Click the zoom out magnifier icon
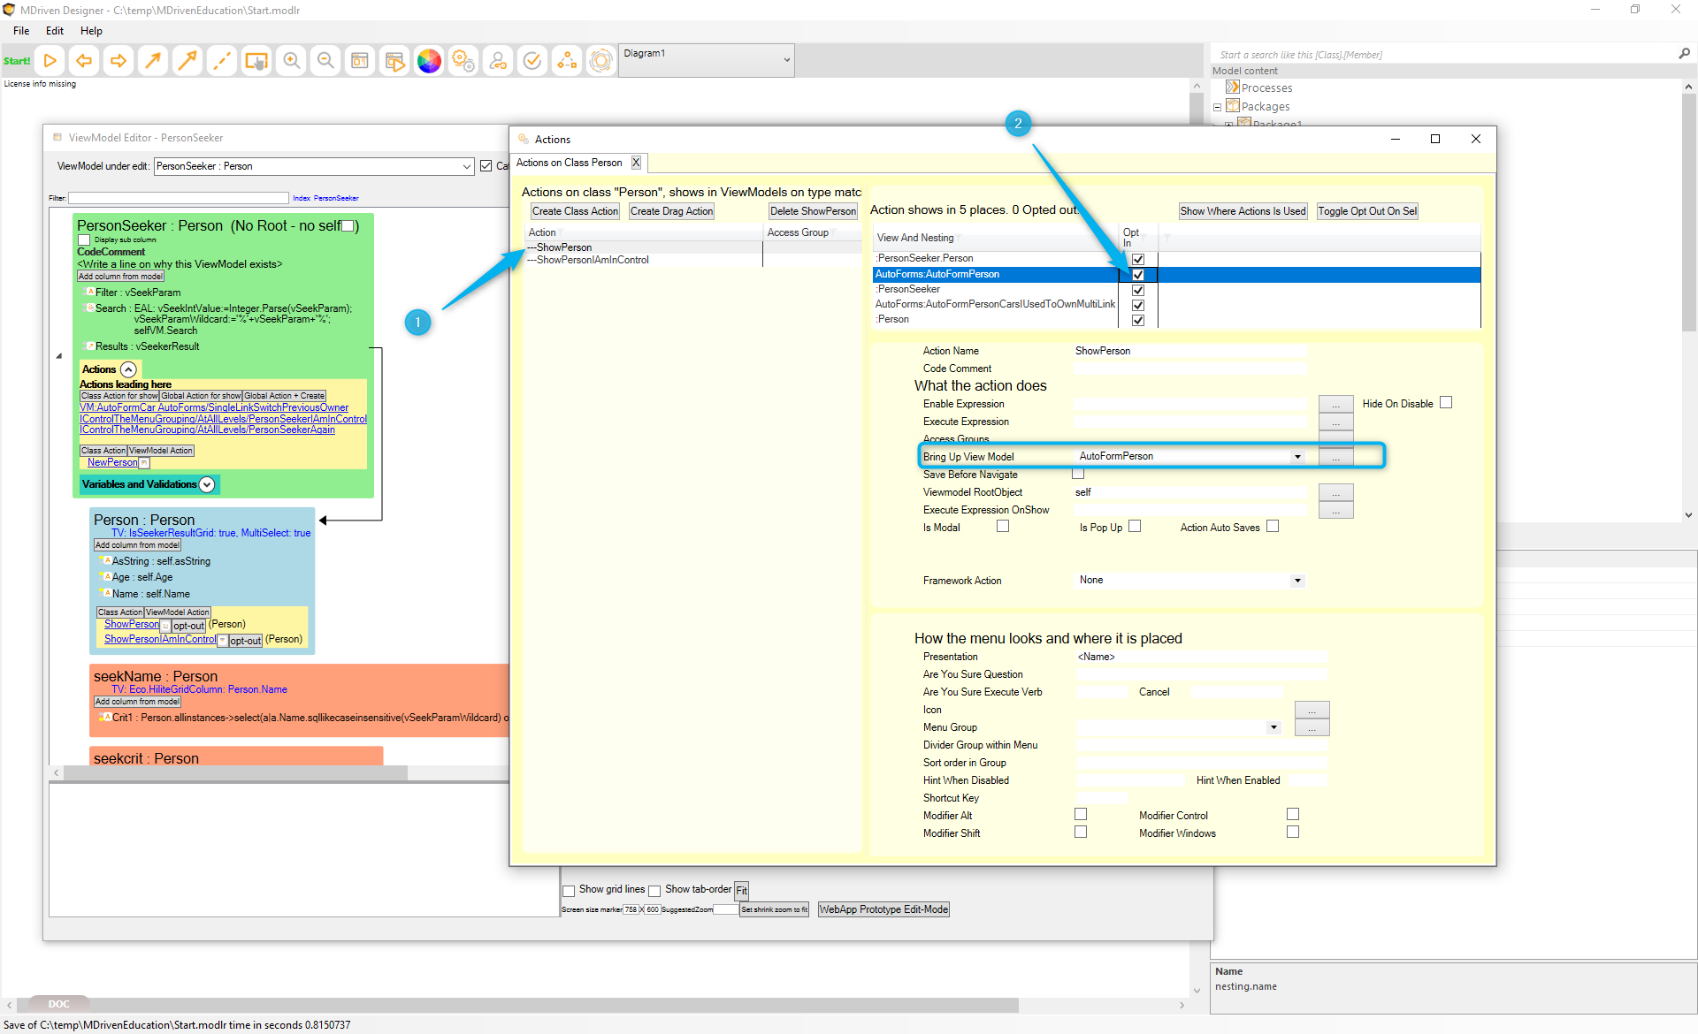1698x1034 pixels. 325,61
